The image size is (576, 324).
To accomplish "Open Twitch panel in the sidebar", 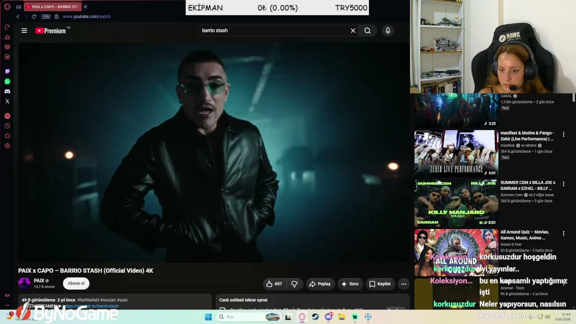I will [x=7, y=72].
